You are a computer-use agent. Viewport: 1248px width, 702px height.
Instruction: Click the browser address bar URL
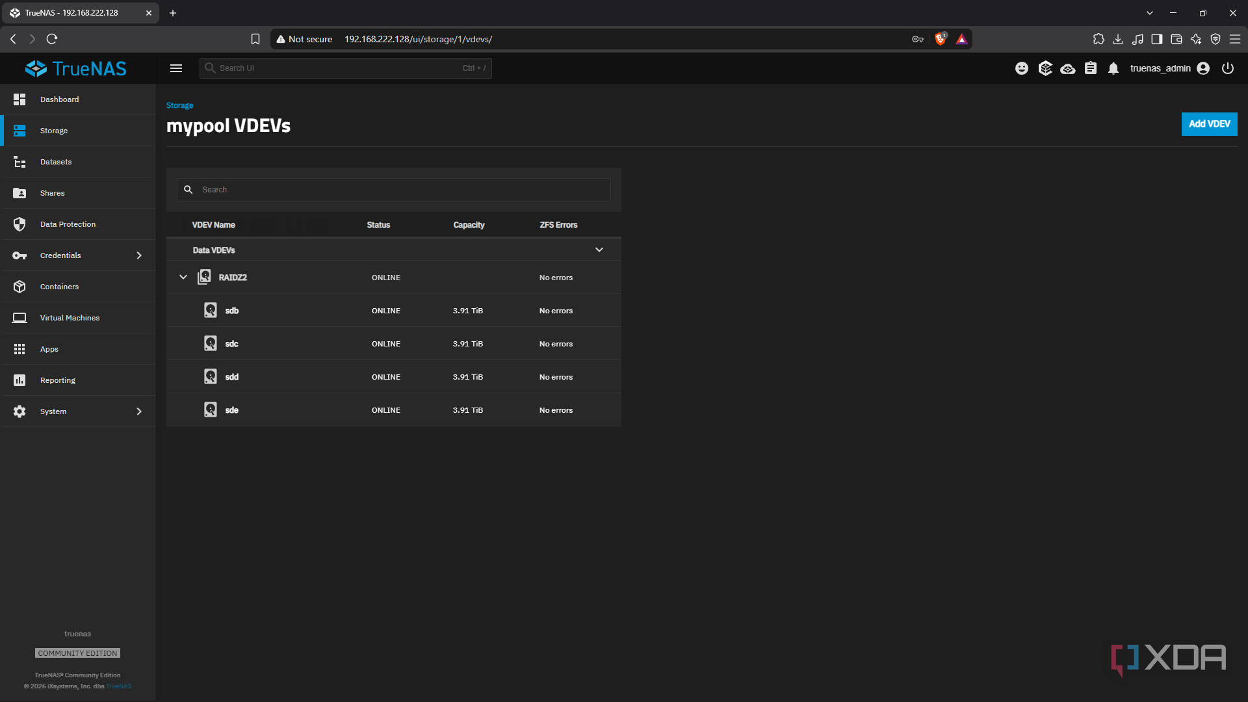click(419, 39)
